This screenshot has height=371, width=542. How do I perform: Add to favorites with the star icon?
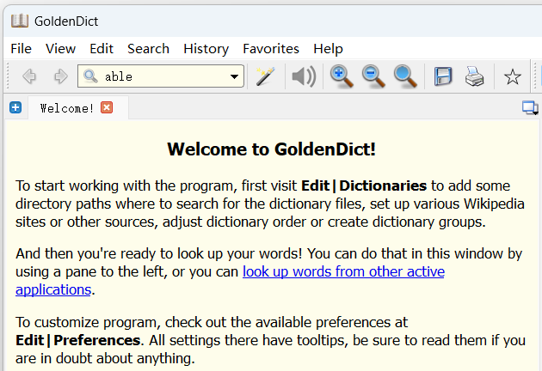click(513, 77)
